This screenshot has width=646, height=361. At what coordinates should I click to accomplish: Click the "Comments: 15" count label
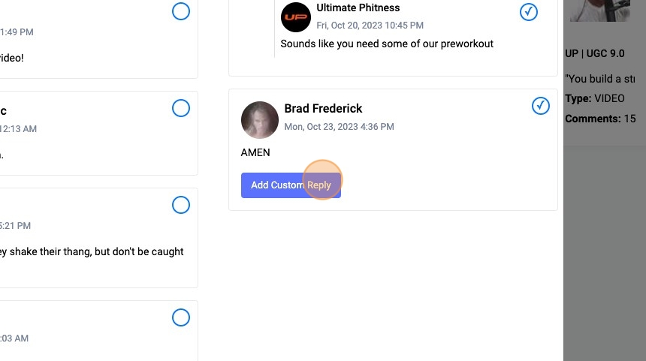(600, 119)
